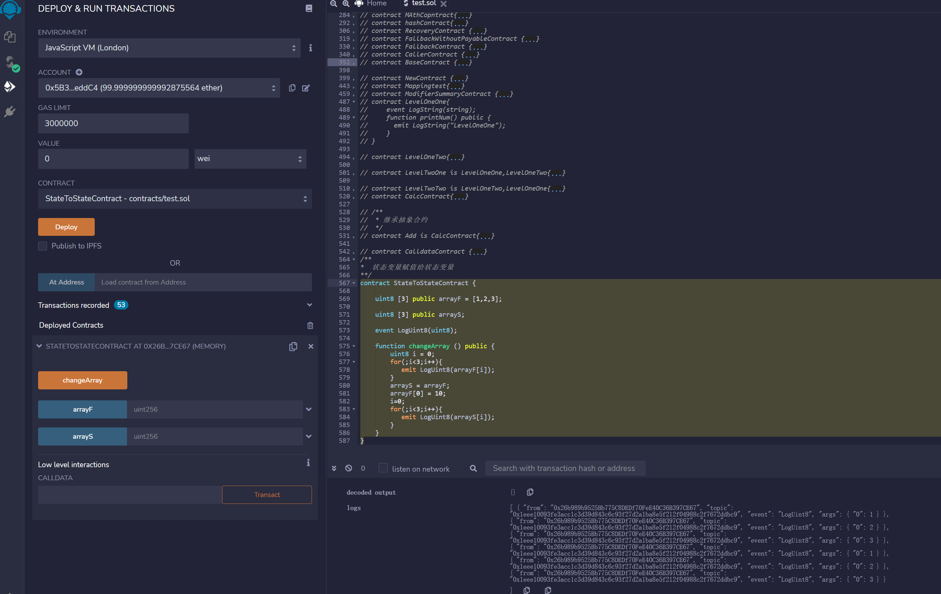941x594 pixels.
Task: Toggle the listen on network checkbox
Action: click(383, 468)
